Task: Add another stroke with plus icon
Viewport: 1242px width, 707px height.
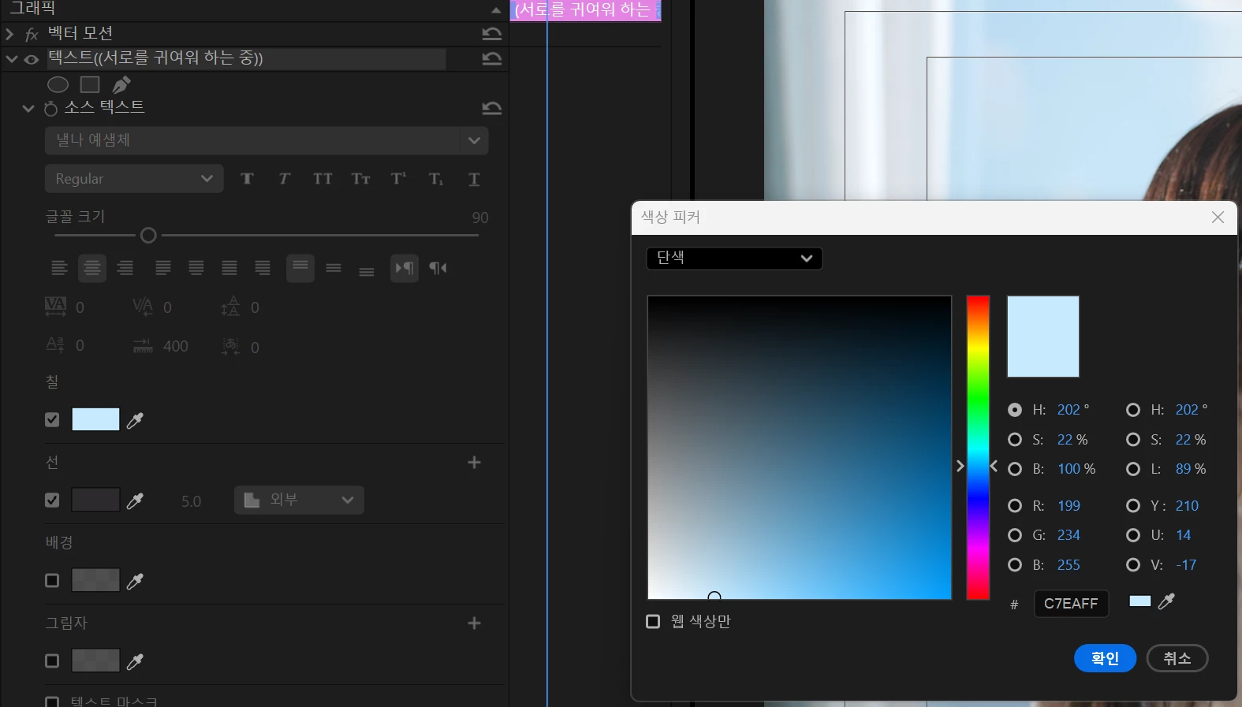Action: tap(474, 463)
